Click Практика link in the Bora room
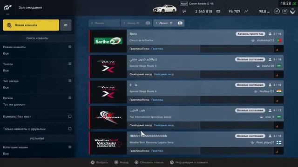This screenshot has height=167, width=298. [157, 49]
